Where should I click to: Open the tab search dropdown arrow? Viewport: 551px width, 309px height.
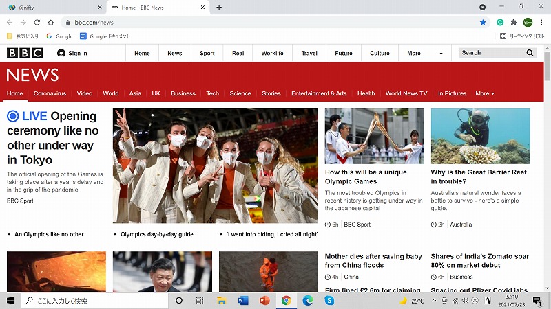coord(483,8)
